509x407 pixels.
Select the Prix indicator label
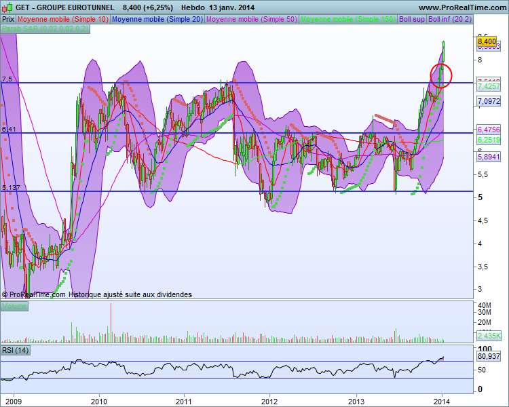point(8,19)
